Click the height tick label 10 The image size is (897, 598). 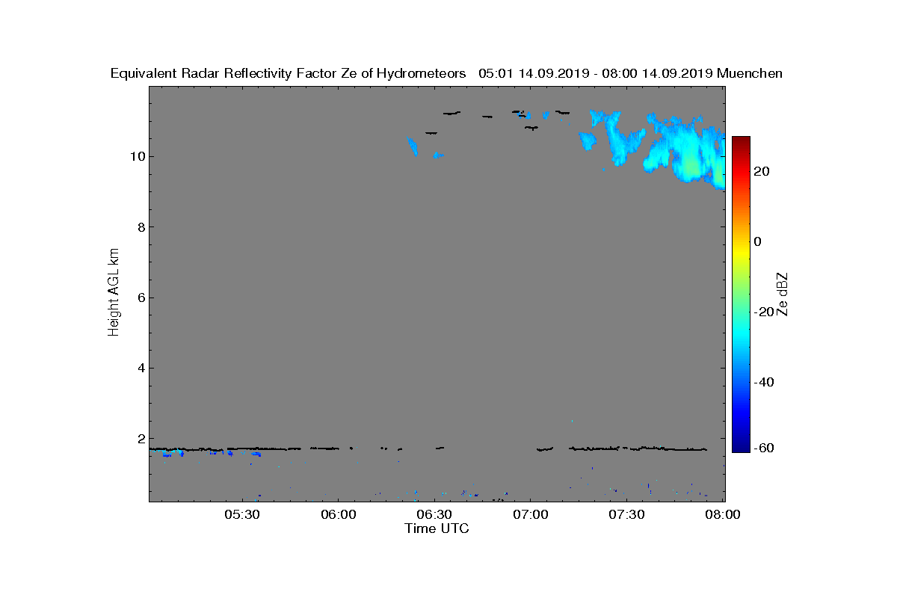click(x=136, y=156)
